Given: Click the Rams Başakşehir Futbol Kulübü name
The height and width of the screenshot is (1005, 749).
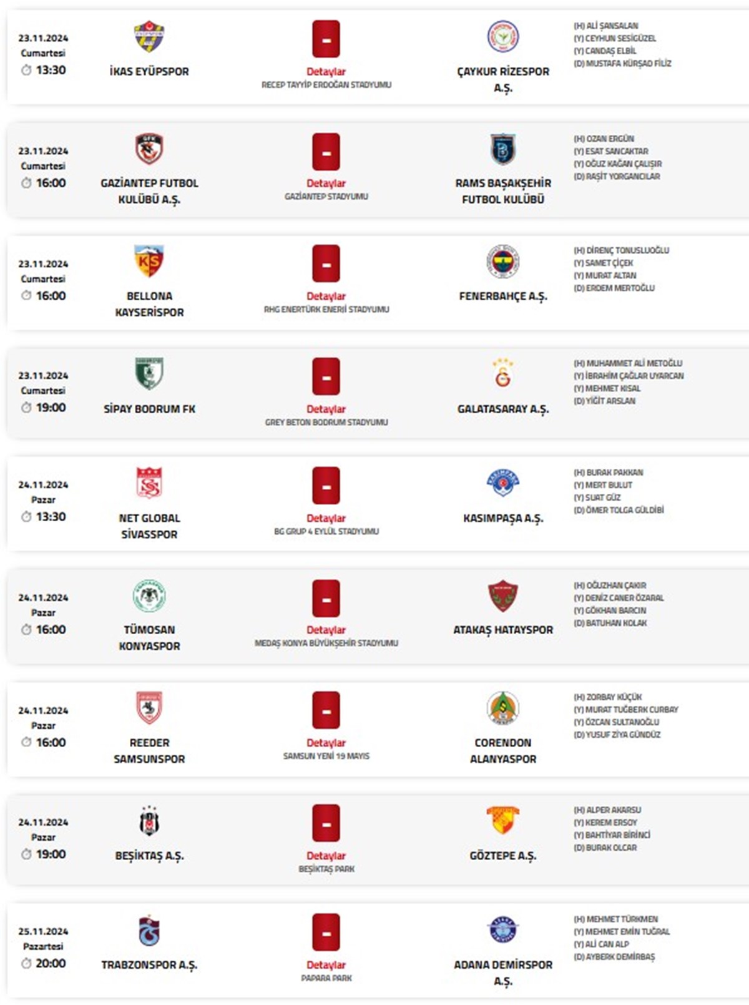Looking at the screenshot, I should click(502, 191).
